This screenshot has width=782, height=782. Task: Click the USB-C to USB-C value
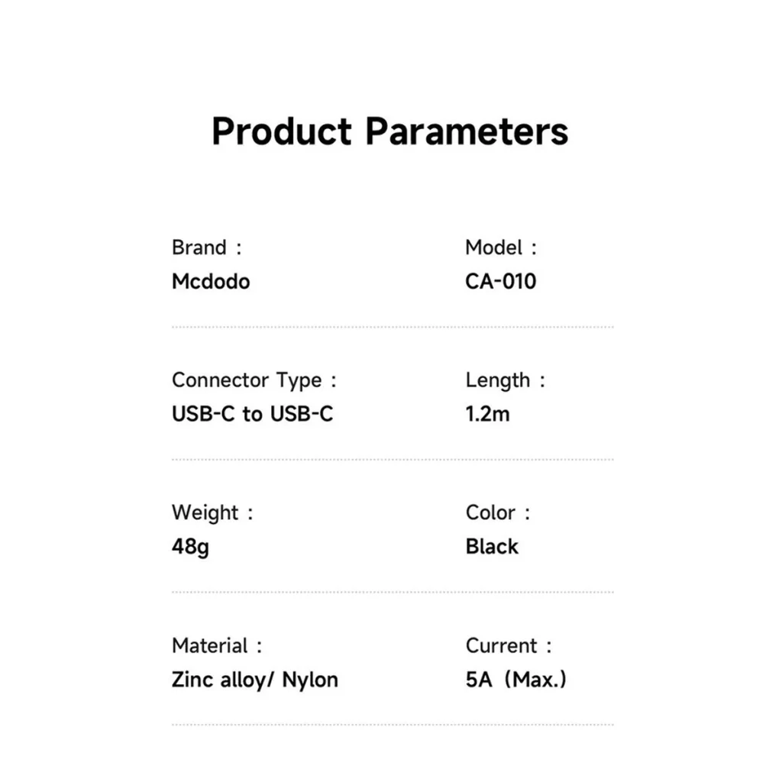coord(252,414)
